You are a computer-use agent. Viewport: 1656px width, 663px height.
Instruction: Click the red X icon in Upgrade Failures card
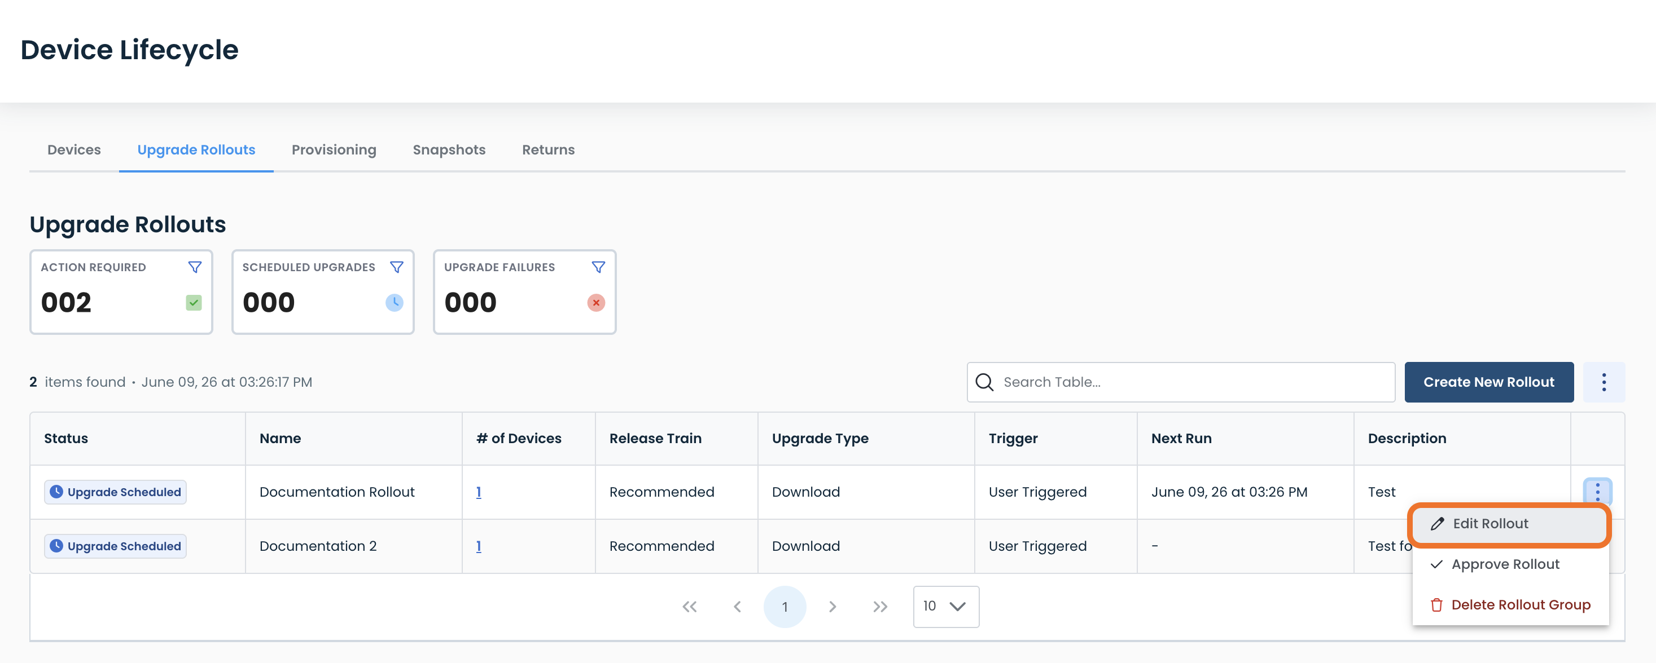596,302
